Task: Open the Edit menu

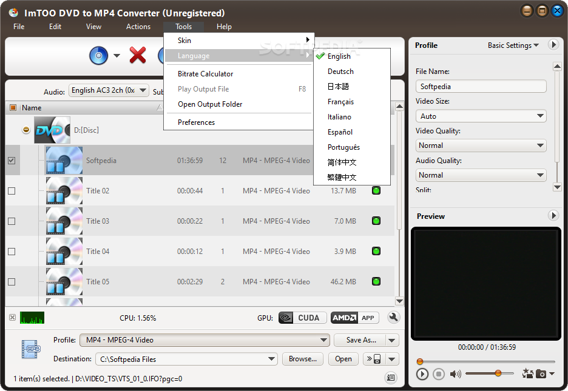Action: tap(55, 27)
